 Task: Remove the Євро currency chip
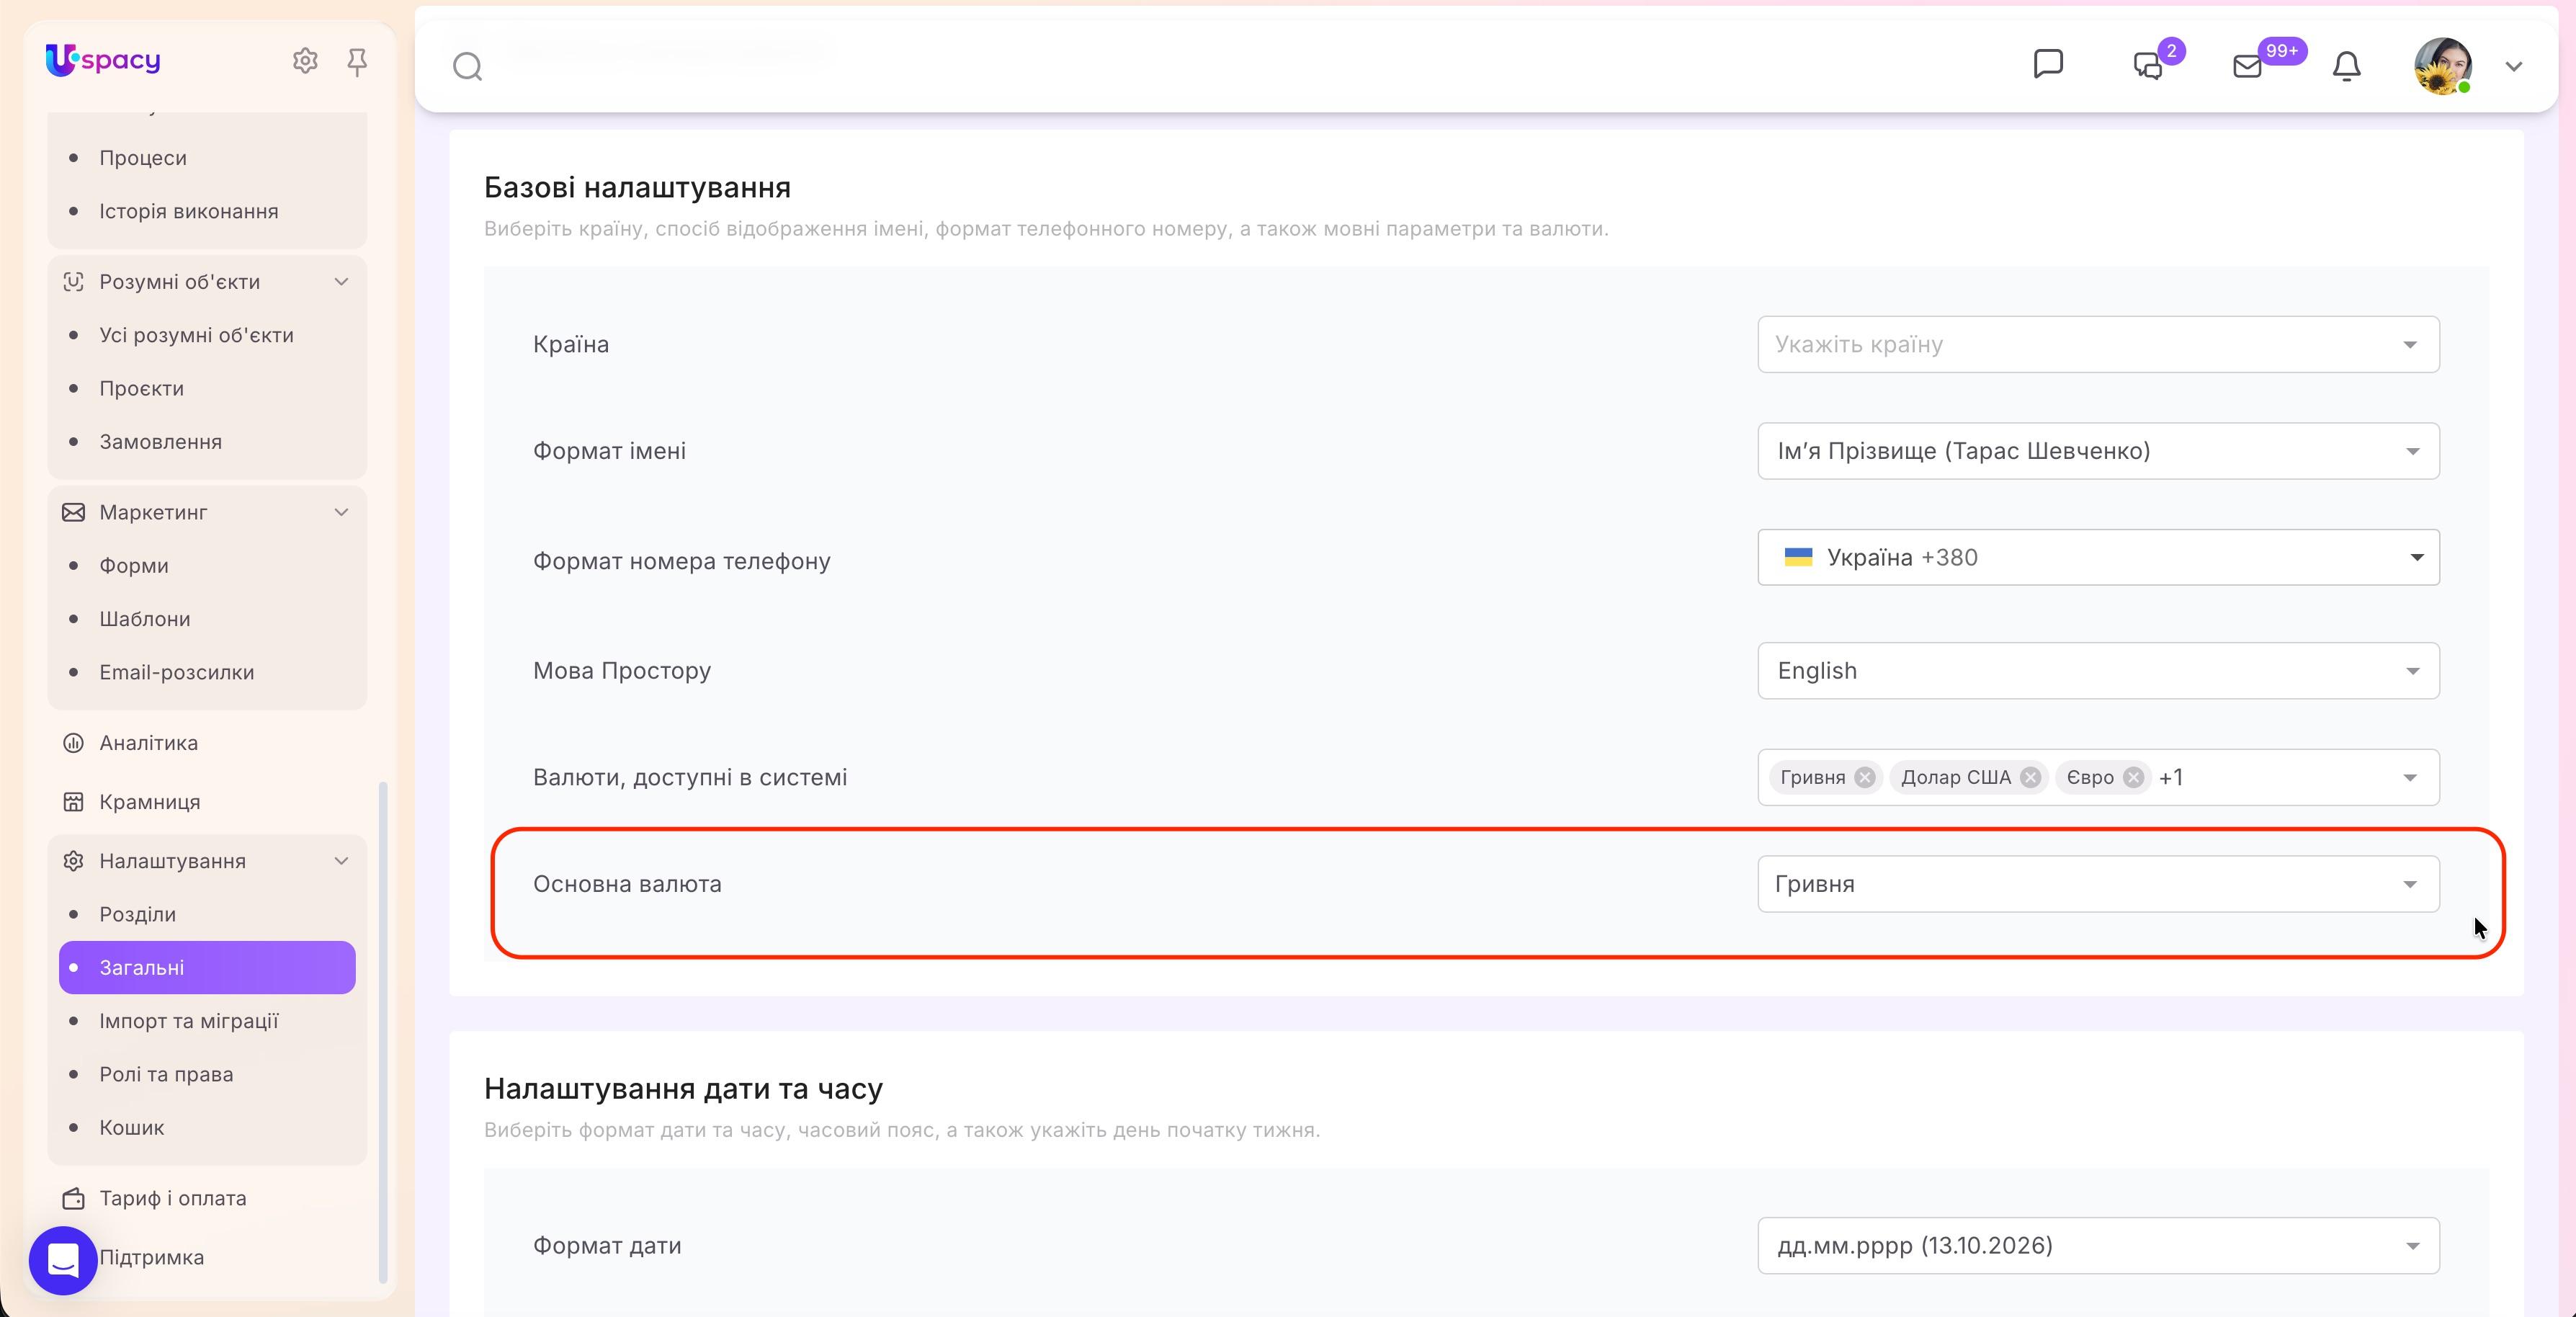pos(2133,777)
